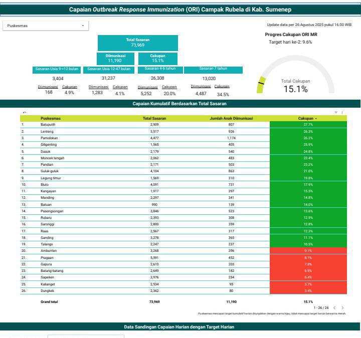Click the Cakupan column sort arrow
Screen dimensions: 361x338
(x=316, y=119)
